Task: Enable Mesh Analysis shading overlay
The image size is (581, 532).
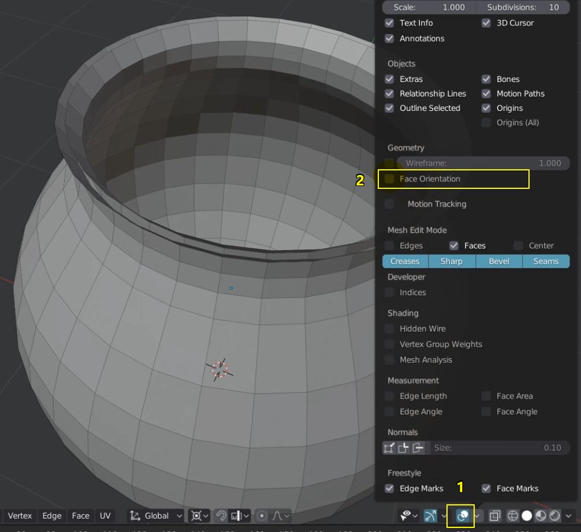Action: pos(389,360)
